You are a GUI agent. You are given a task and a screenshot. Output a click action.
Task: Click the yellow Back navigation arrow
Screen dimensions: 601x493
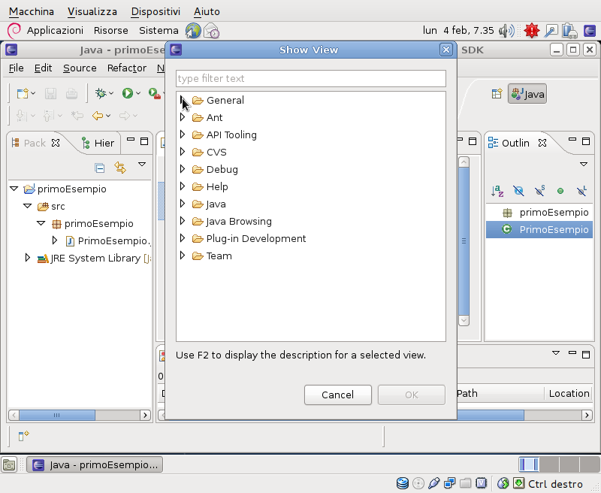coord(98,116)
